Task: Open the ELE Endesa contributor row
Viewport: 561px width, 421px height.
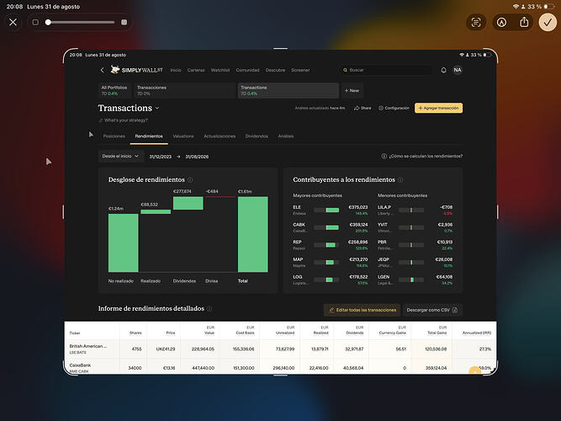Action: [331, 210]
